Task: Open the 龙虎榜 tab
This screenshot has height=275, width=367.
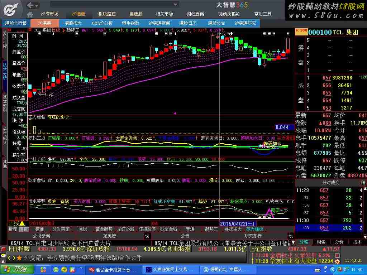Action: 110,236
